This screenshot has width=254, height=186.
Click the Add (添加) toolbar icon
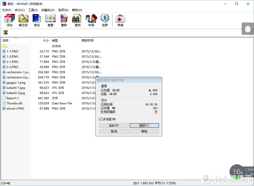pos(9,20)
